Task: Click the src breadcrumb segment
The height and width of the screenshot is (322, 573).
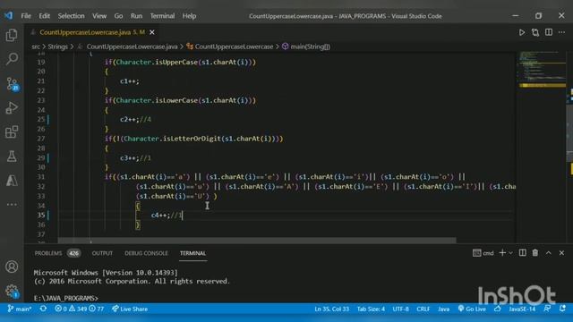Action: coord(36,47)
